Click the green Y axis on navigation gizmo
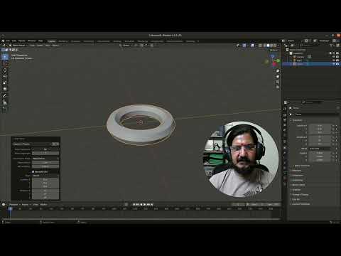341x256 pixels. (x=278, y=61)
